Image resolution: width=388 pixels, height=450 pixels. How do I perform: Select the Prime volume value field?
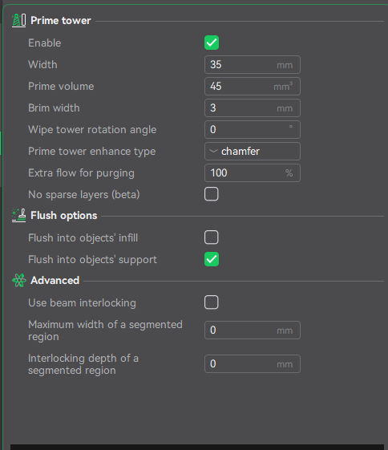click(x=253, y=86)
